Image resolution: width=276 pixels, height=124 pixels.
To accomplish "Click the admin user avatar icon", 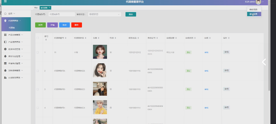I will click(x=258, y=2).
